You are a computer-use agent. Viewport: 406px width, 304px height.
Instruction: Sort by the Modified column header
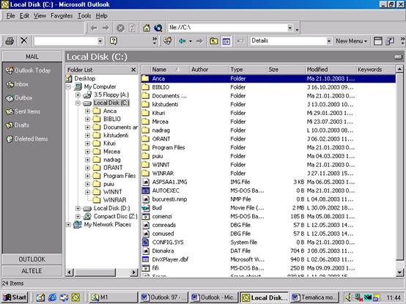point(331,70)
